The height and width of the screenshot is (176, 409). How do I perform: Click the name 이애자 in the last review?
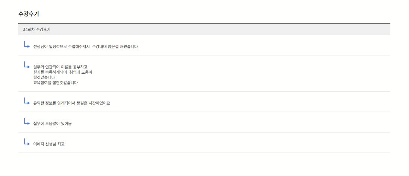coord(38,144)
